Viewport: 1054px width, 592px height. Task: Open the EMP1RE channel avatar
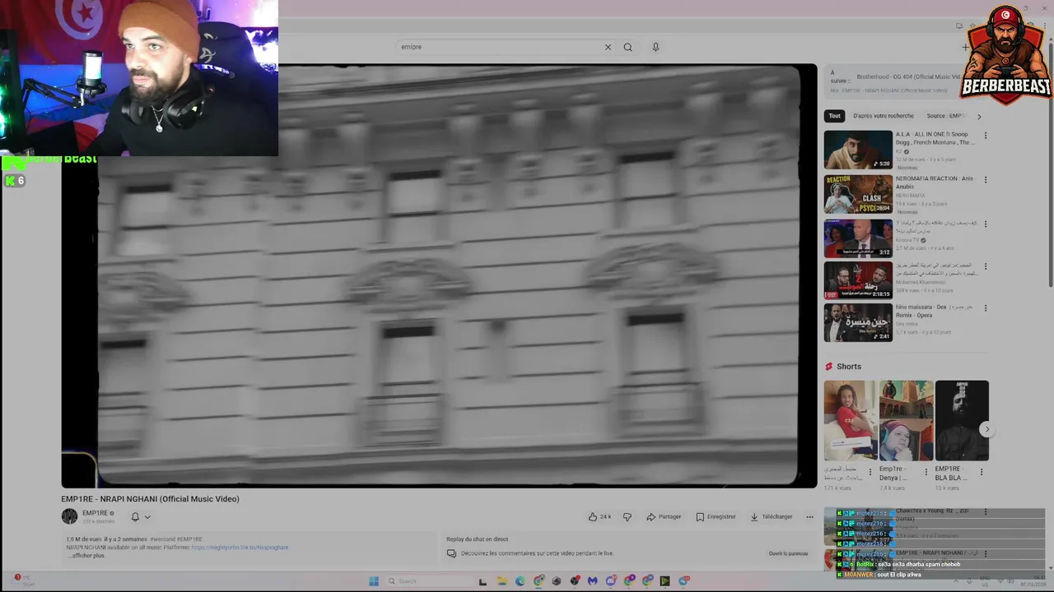point(69,516)
